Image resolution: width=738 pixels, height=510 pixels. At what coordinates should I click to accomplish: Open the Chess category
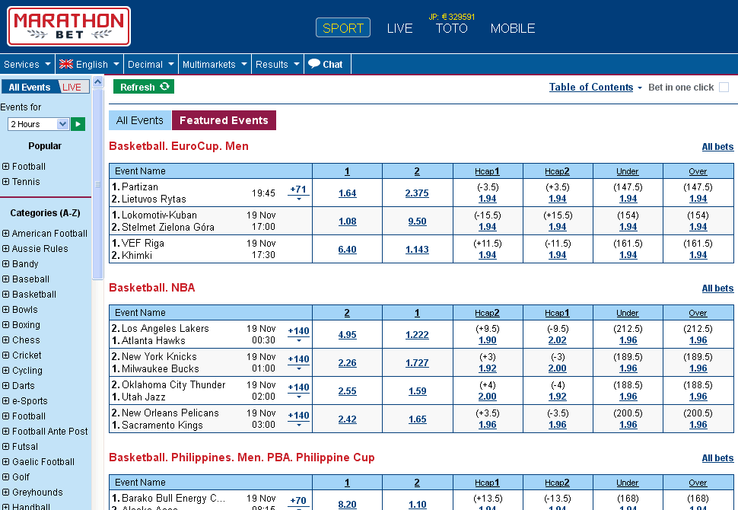pyautogui.click(x=26, y=340)
